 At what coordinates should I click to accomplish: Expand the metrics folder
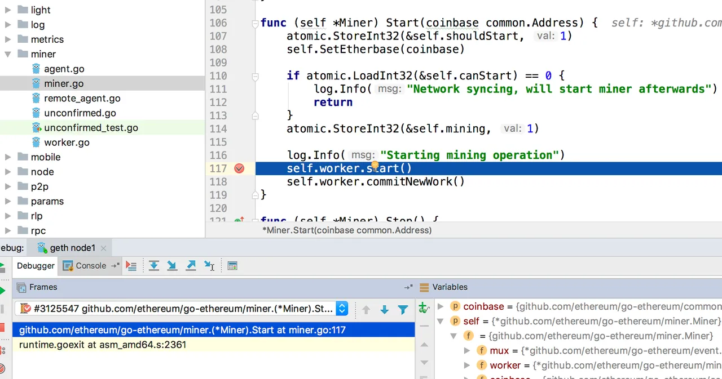pyautogui.click(x=8, y=39)
